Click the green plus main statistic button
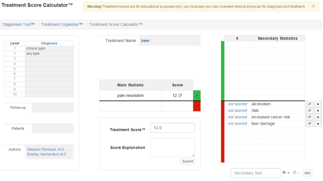The height and width of the screenshot is (181, 323). 197,95
